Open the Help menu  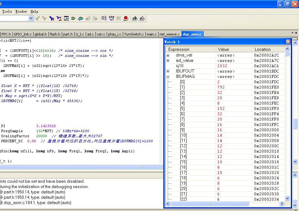point(34,11)
